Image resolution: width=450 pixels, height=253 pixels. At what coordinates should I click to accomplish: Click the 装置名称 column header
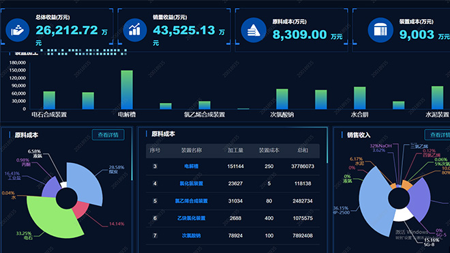(192, 150)
